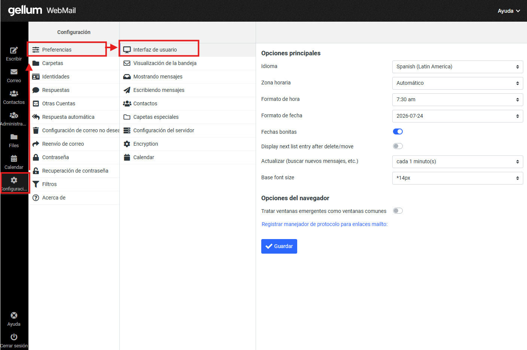Click the Cerrar sesión power icon
Viewport: 527px width, 350px height.
(x=14, y=337)
